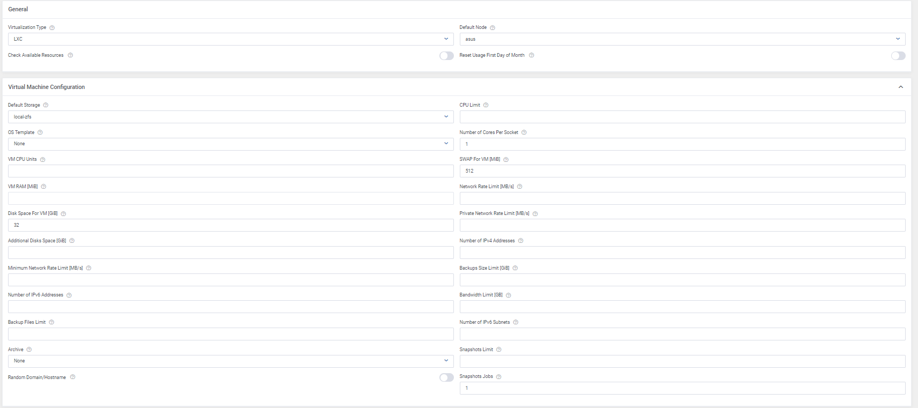Viewport: 918px width, 408px height.
Task: Click the CPU Limit help icon
Action: [x=486, y=105]
